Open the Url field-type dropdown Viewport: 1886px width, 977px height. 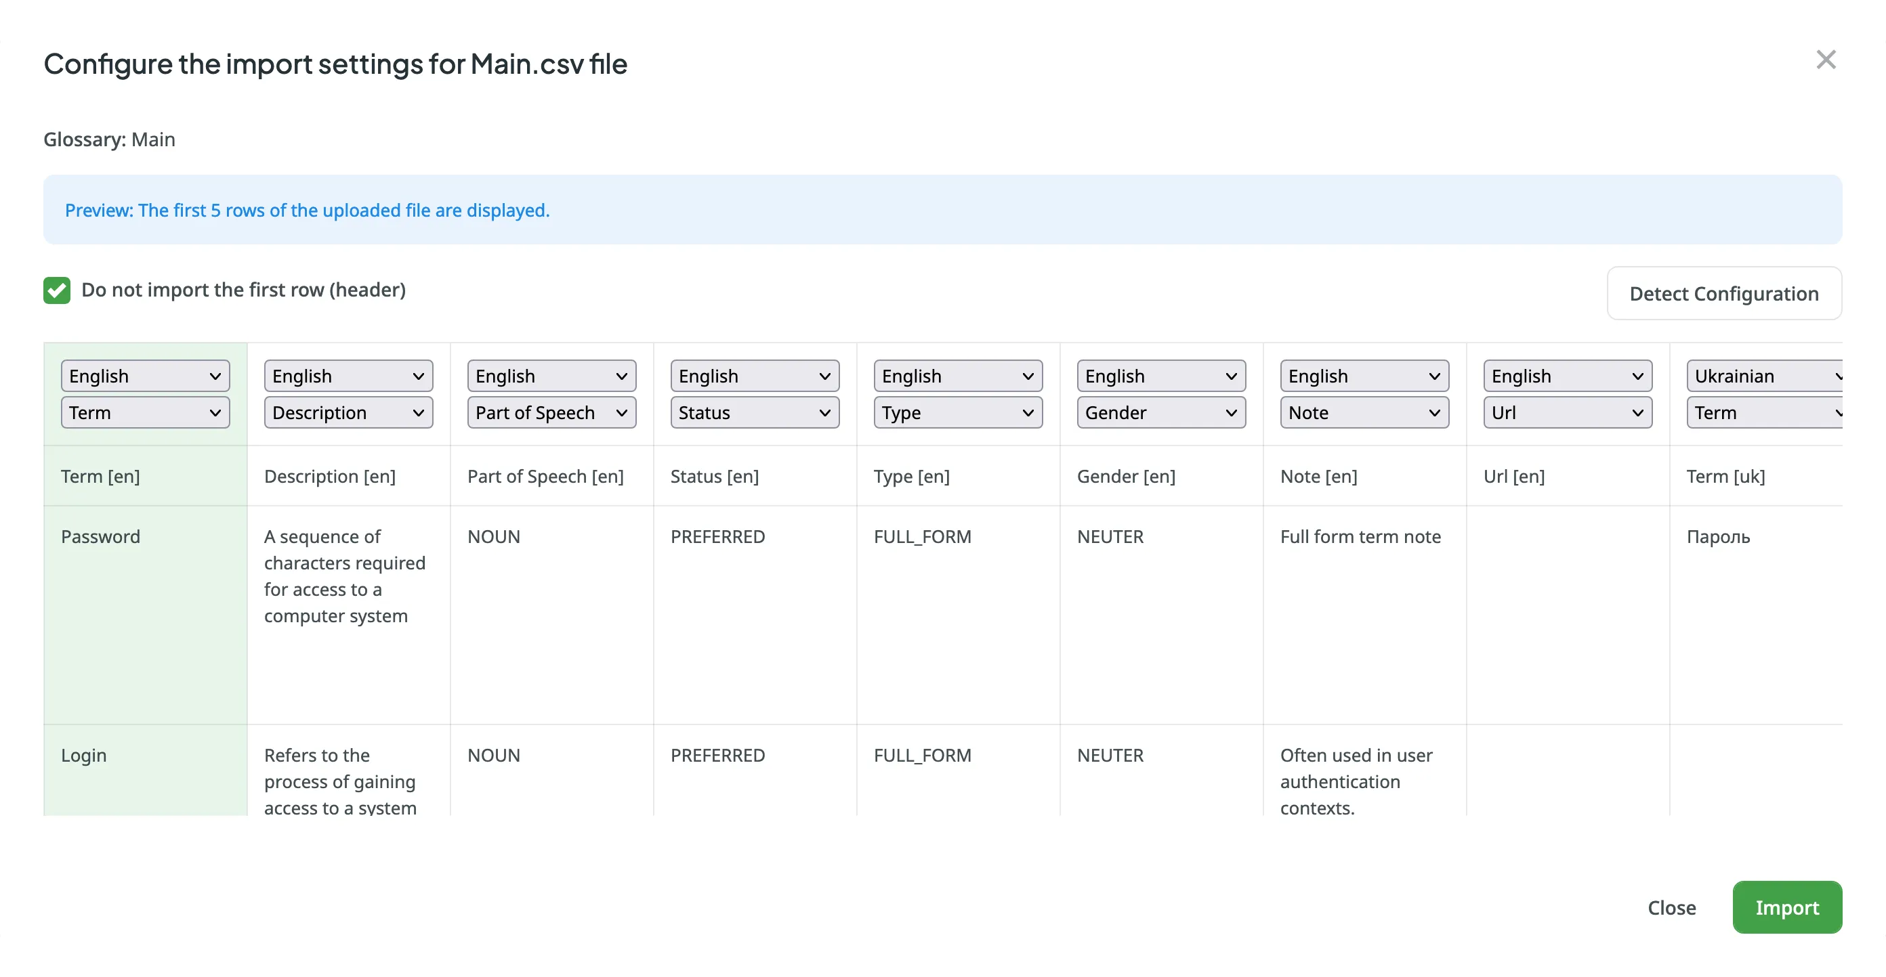point(1567,412)
